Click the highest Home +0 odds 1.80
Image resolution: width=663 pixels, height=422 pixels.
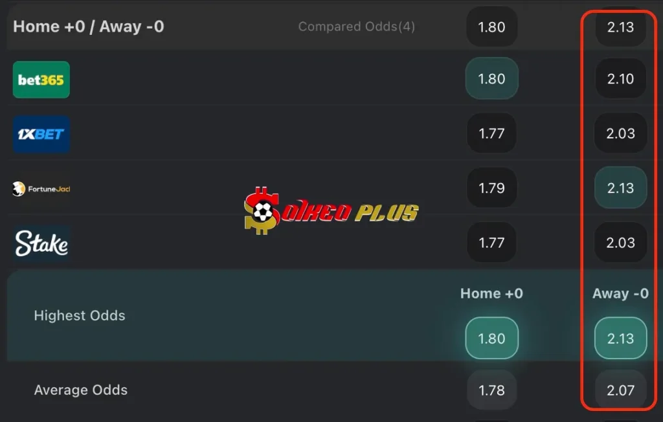(x=491, y=339)
